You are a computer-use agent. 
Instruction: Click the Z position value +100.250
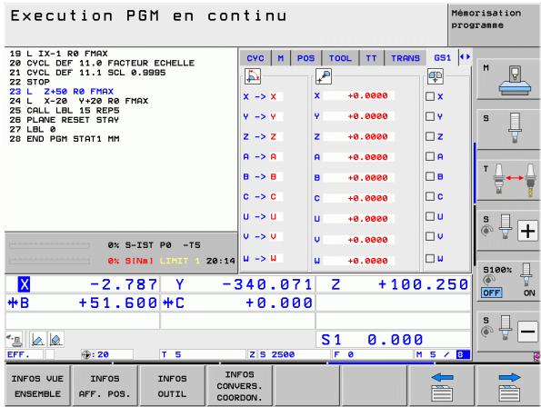tap(423, 284)
